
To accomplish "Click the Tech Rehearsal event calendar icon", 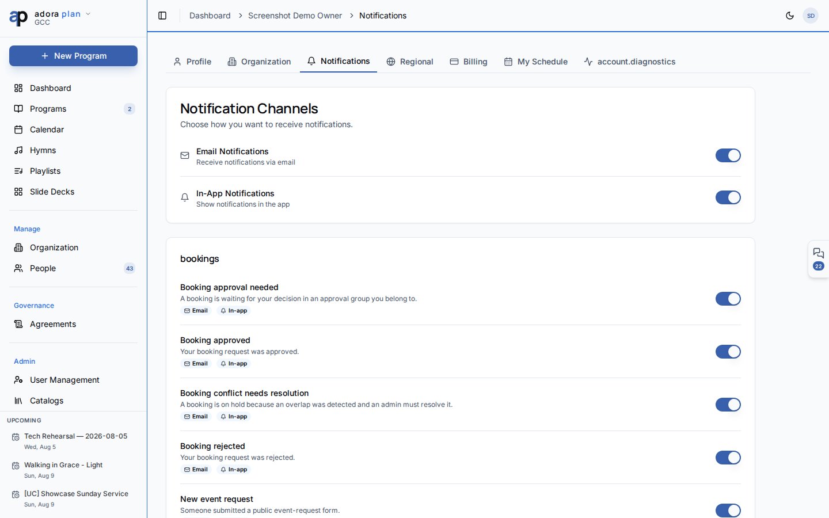I will point(16,437).
